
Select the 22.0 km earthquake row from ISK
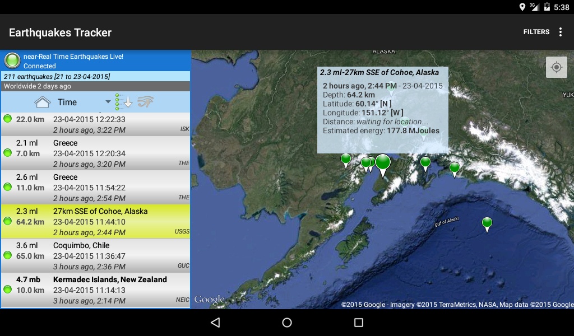click(95, 124)
